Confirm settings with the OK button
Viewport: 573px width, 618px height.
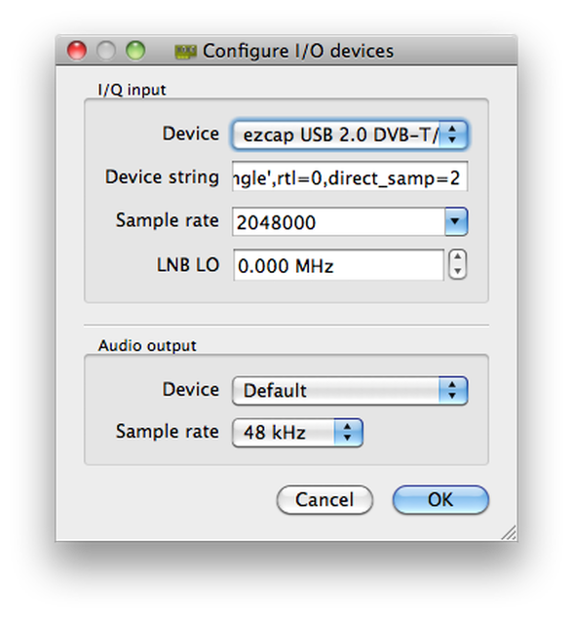pyautogui.click(x=440, y=500)
